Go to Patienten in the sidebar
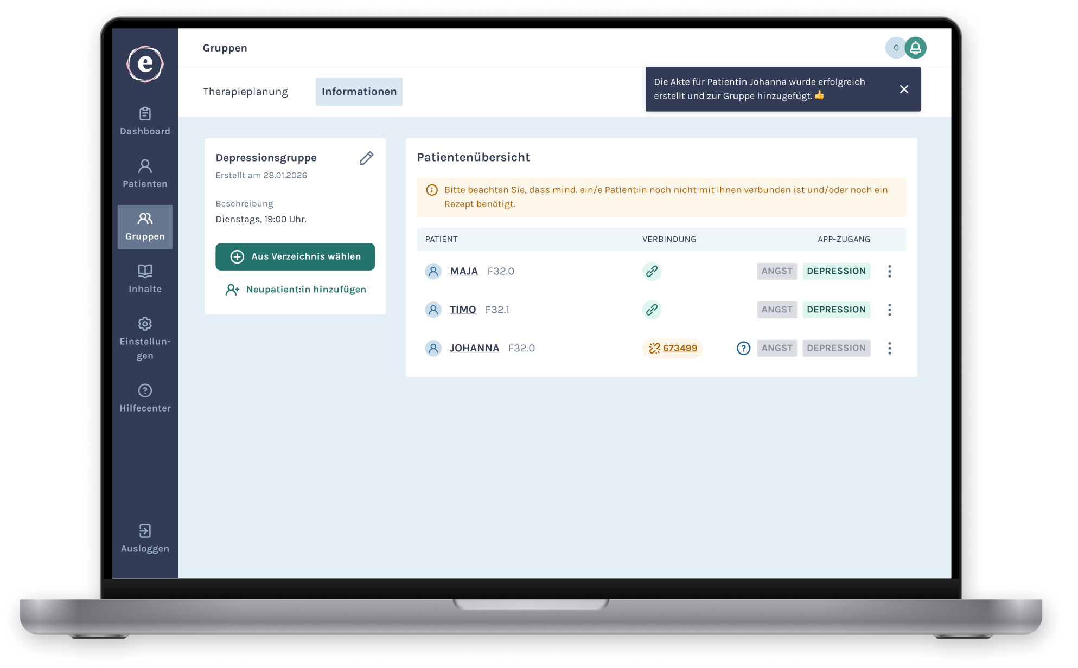The width and height of the screenshot is (1078, 668). coord(145,174)
